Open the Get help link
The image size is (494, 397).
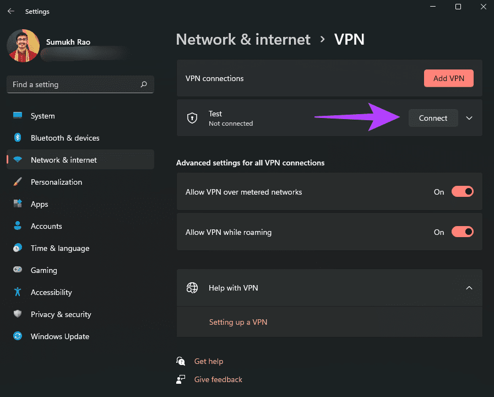209,361
